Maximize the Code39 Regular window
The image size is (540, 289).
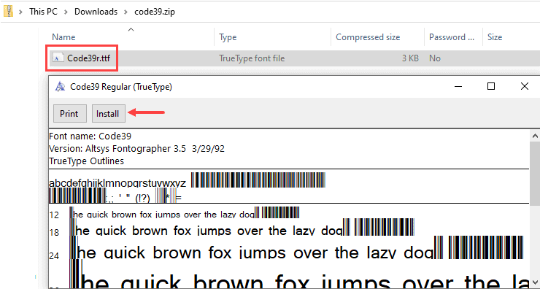[491, 86]
